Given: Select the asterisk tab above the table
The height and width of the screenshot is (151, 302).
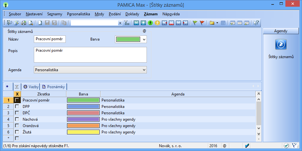Looking at the screenshot, I should 7,87.
